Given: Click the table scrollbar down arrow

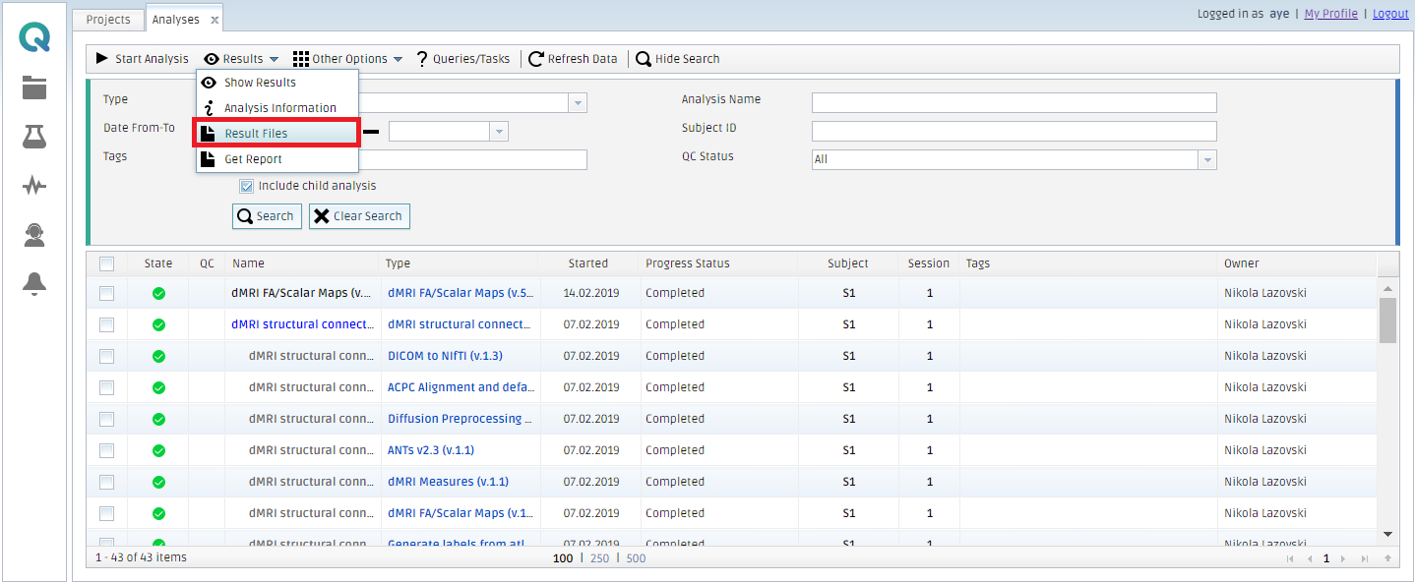Looking at the screenshot, I should tap(1387, 533).
